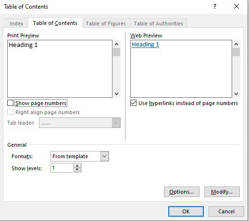Switch to the Index tab
Viewport: 249px width, 221px height.
16,23
